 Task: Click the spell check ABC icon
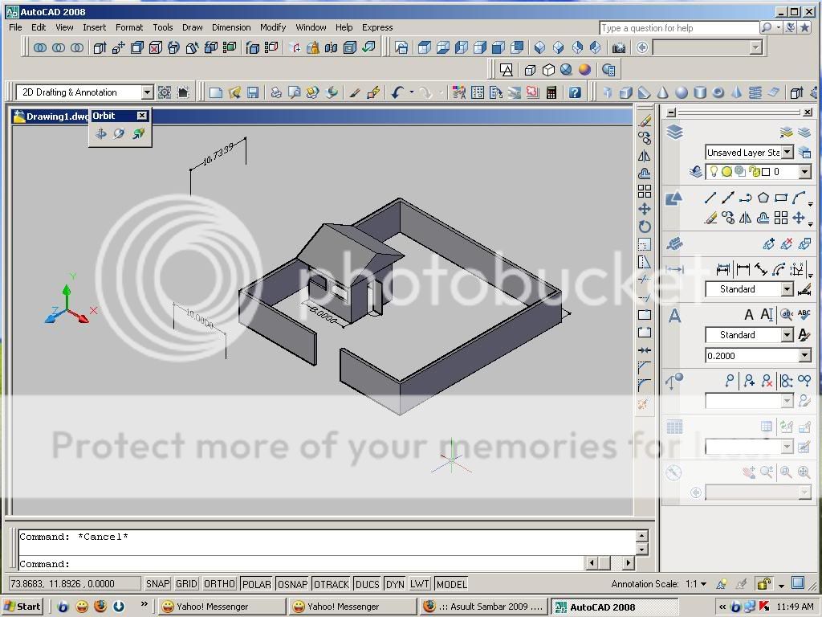click(x=804, y=315)
